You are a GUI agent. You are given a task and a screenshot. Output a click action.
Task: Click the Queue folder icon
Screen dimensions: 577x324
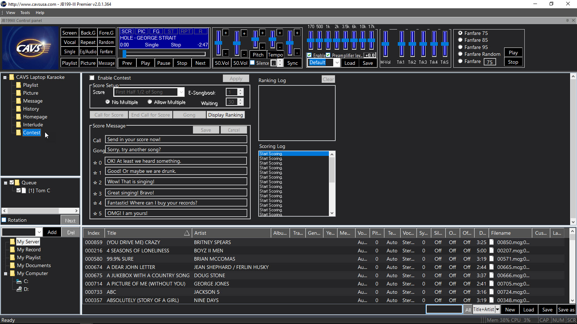(x=17, y=183)
